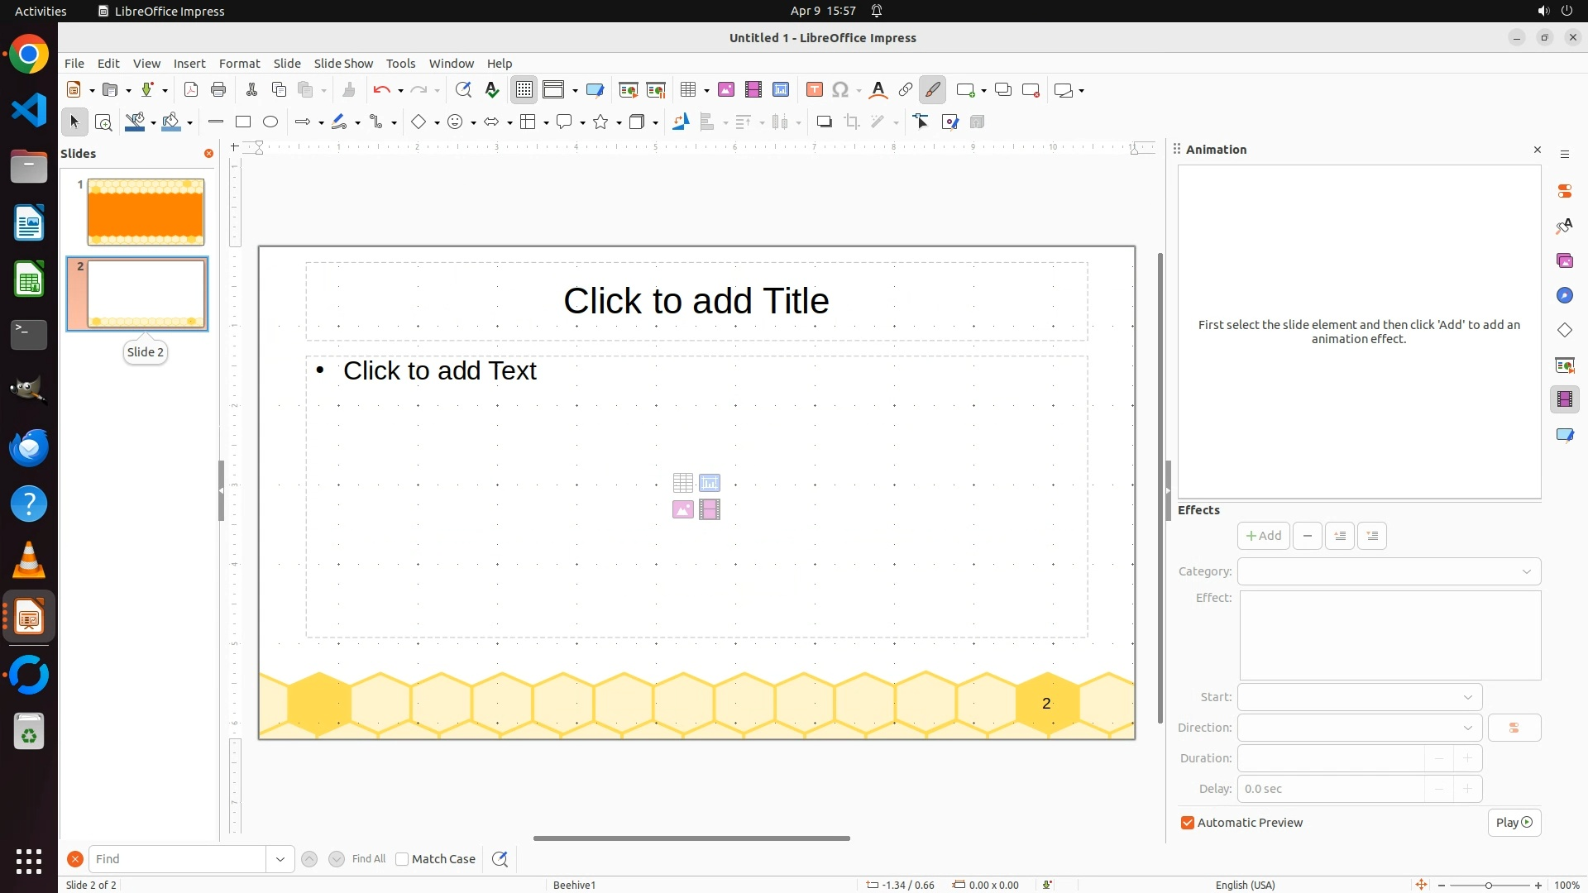This screenshot has width=1588, height=893.
Task: Toggle Display Grid button
Action: (x=524, y=90)
